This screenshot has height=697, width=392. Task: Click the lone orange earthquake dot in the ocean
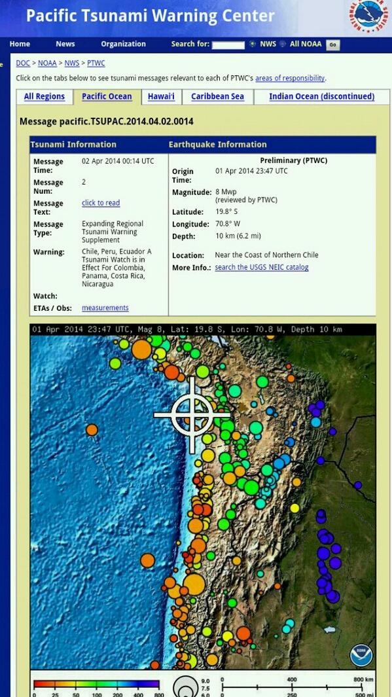92,430
